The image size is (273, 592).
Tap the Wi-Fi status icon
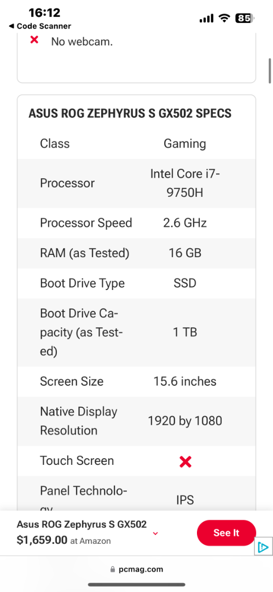[225, 18]
